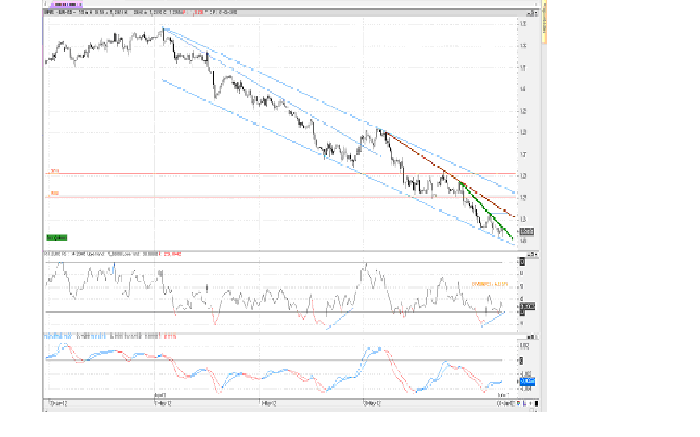Click the first colored icon beside date axis
The width and height of the screenshot is (700, 437).
519,404
